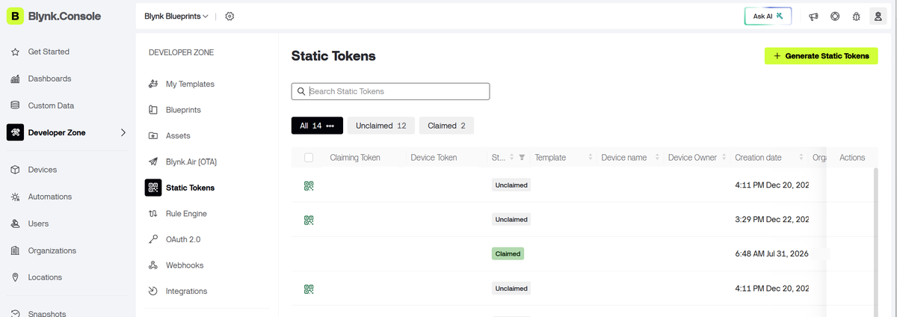Open Locations from the sidebar

[45, 277]
